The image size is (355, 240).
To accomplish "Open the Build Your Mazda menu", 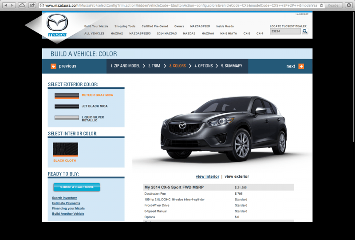I will pyautogui.click(x=96, y=26).
